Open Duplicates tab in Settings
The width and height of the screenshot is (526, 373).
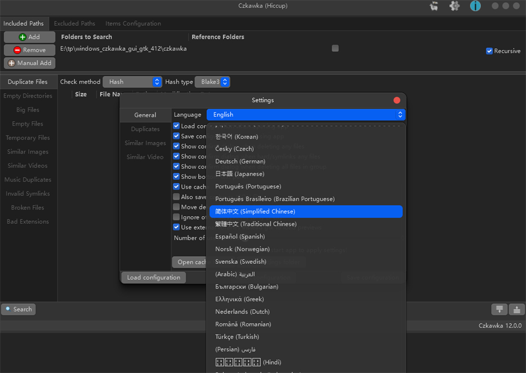click(145, 129)
